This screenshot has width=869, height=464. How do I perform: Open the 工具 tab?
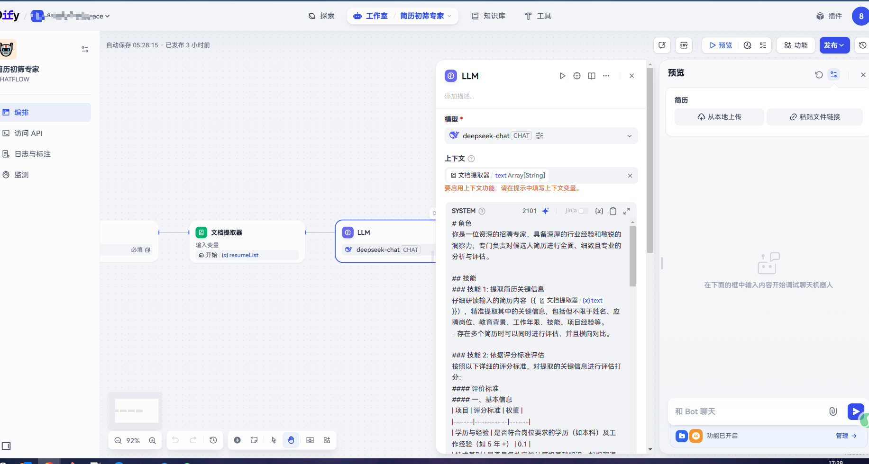click(538, 16)
